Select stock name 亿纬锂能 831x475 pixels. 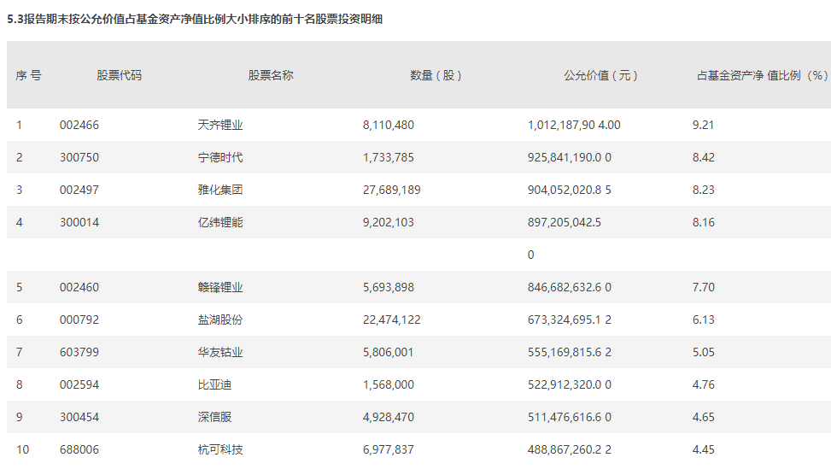[220, 223]
